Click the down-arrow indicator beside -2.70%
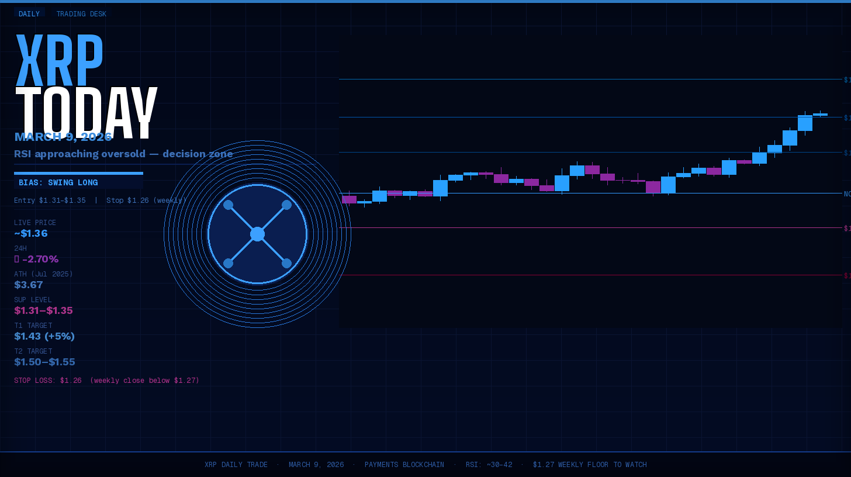This screenshot has height=477, width=851. pyautogui.click(x=18, y=258)
